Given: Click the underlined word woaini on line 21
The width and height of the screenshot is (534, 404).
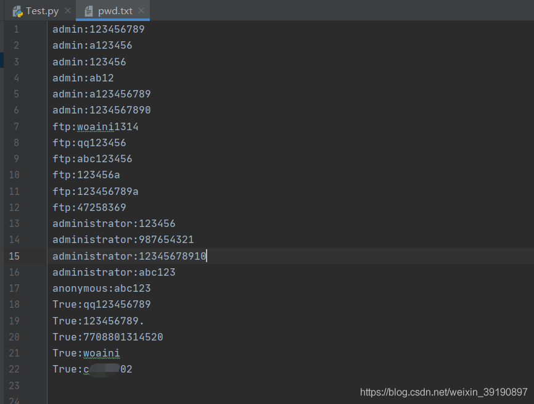Looking at the screenshot, I should (101, 353).
